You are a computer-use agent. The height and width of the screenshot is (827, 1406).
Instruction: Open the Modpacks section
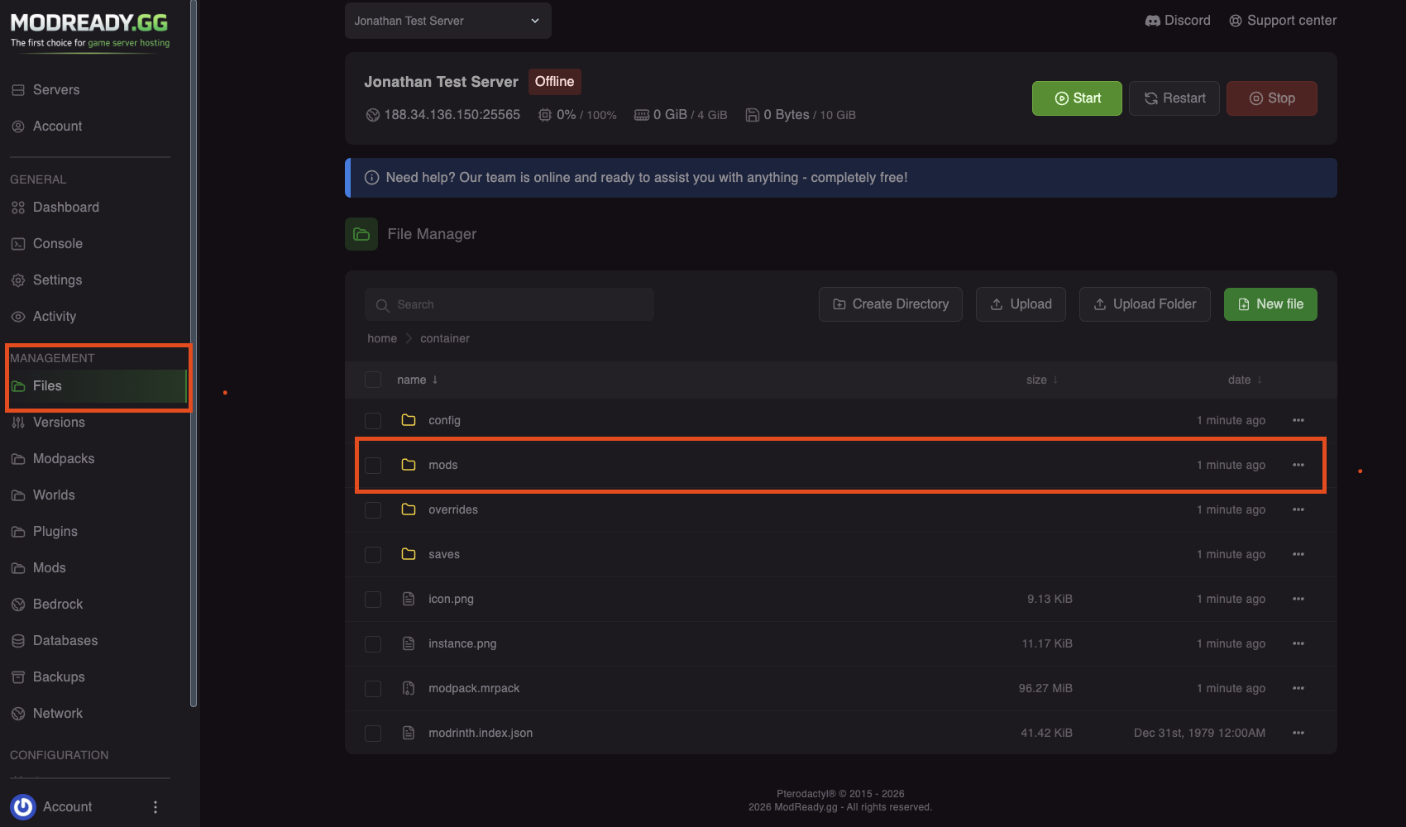point(63,458)
